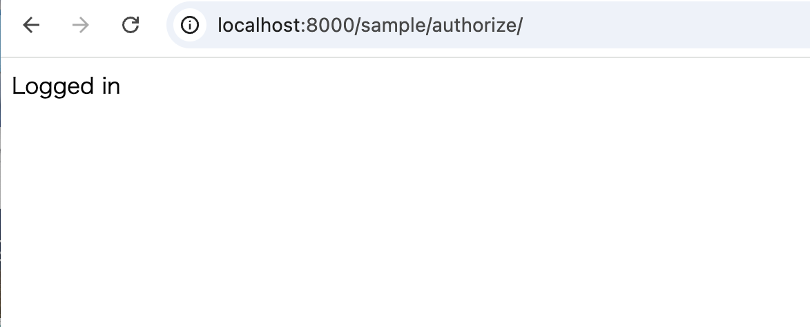This screenshot has width=810, height=327.
Task: Click the empty white page body
Action: coord(405,207)
